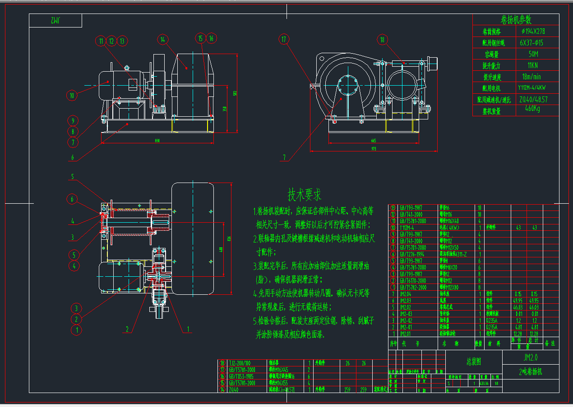Click the "GB/T276-1994" standard cell
Image resolution: width=573 pixels, height=407 pixels.
412,254
